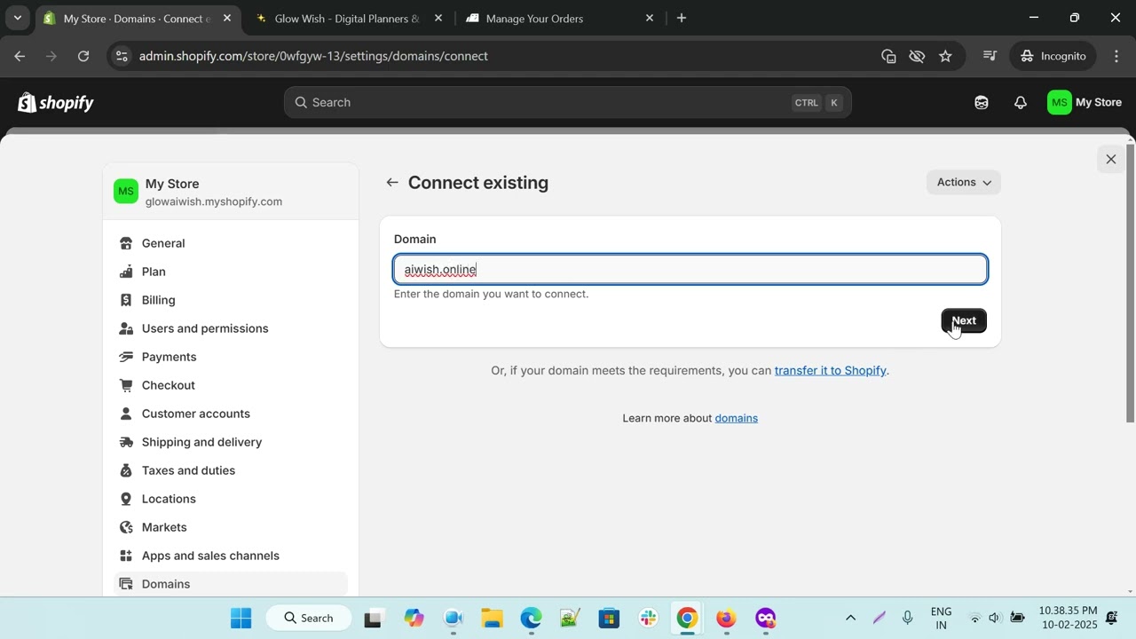Click the browser address bar URL

pyautogui.click(x=313, y=56)
